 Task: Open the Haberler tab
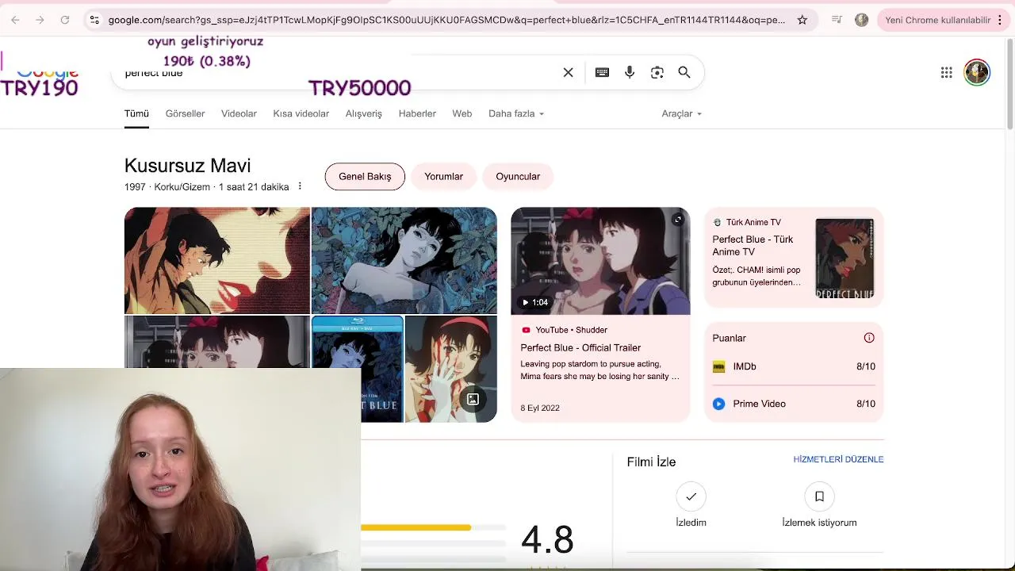point(417,113)
